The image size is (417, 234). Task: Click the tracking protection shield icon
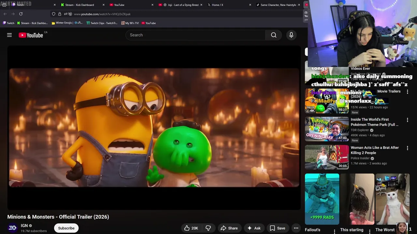tap(54, 14)
